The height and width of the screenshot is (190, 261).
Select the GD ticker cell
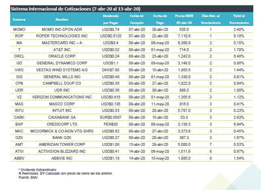(19, 63)
